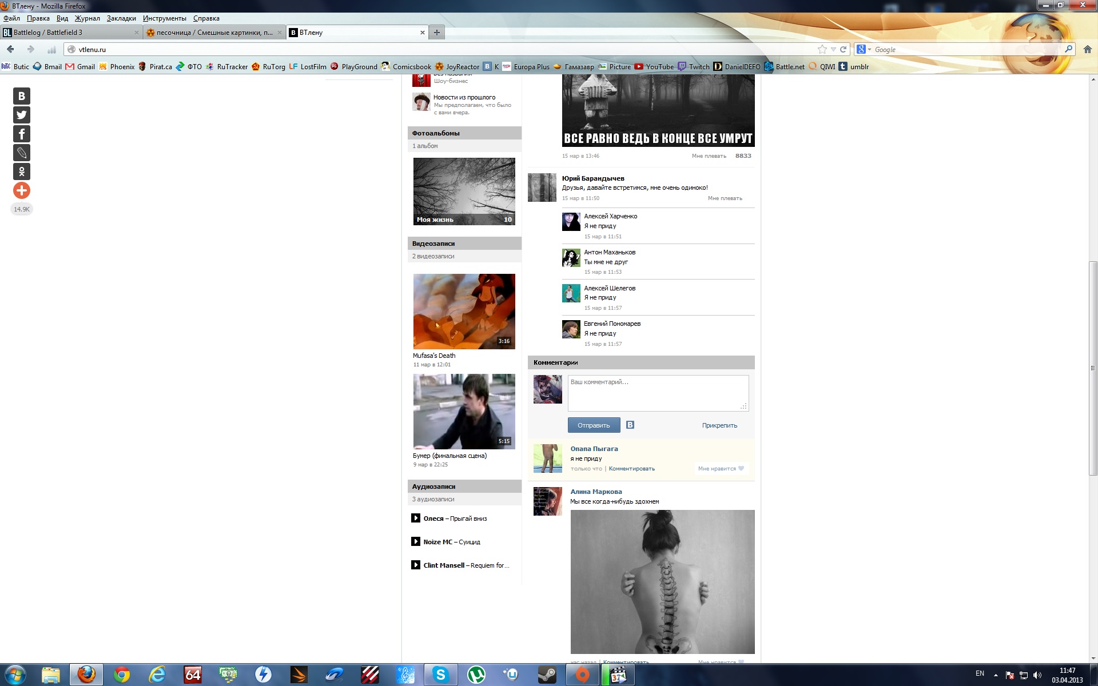Click Комментировать under Опапа Пыгага's comment
Screen dimensions: 1098x686
coord(631,469)
